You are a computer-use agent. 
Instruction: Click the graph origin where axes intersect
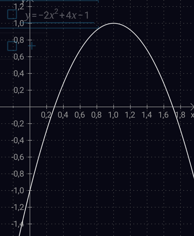tap(30, 107)
